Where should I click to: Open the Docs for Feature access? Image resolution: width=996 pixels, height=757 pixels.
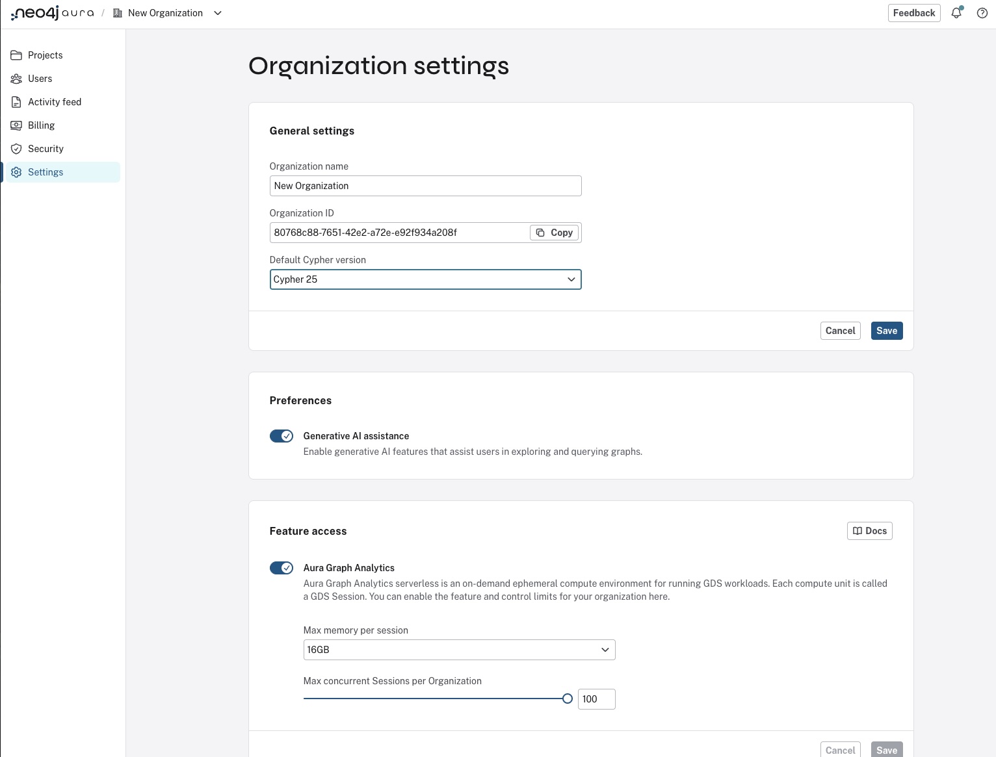coord(869,531)
